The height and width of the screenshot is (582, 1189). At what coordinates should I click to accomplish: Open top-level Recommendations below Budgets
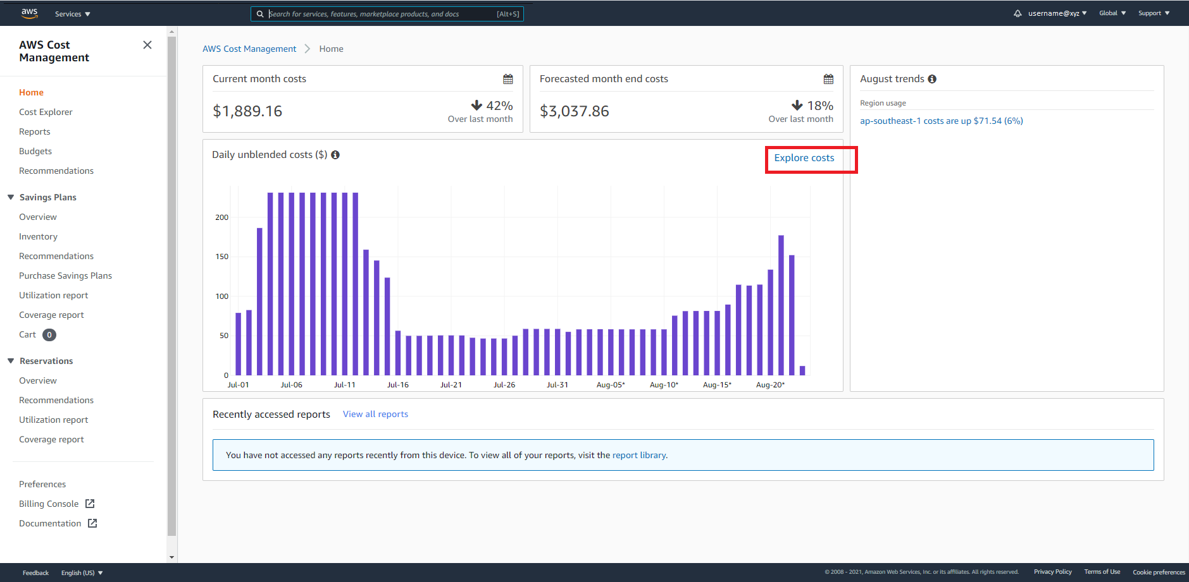point(56,171)
